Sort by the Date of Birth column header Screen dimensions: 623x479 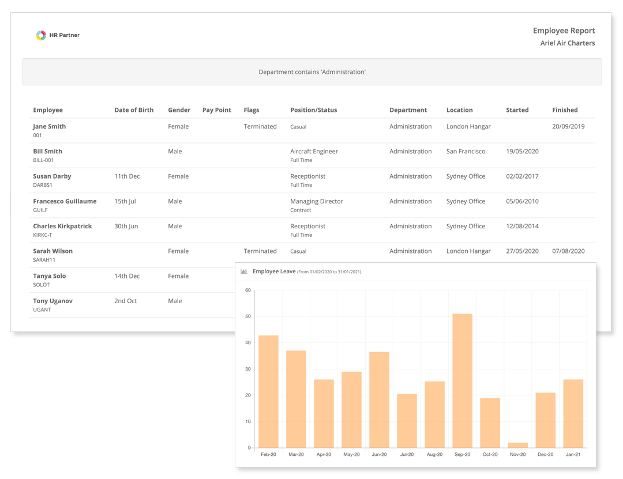(x=134, y=110)
